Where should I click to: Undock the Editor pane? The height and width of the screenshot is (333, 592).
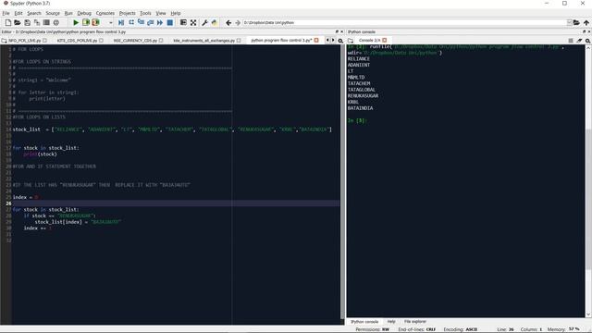[337, 31]
